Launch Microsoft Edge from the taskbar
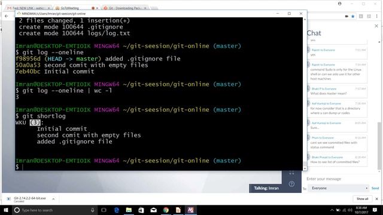Screen dimensions: 383x215 pyautogui.click(x=117, y=210)
